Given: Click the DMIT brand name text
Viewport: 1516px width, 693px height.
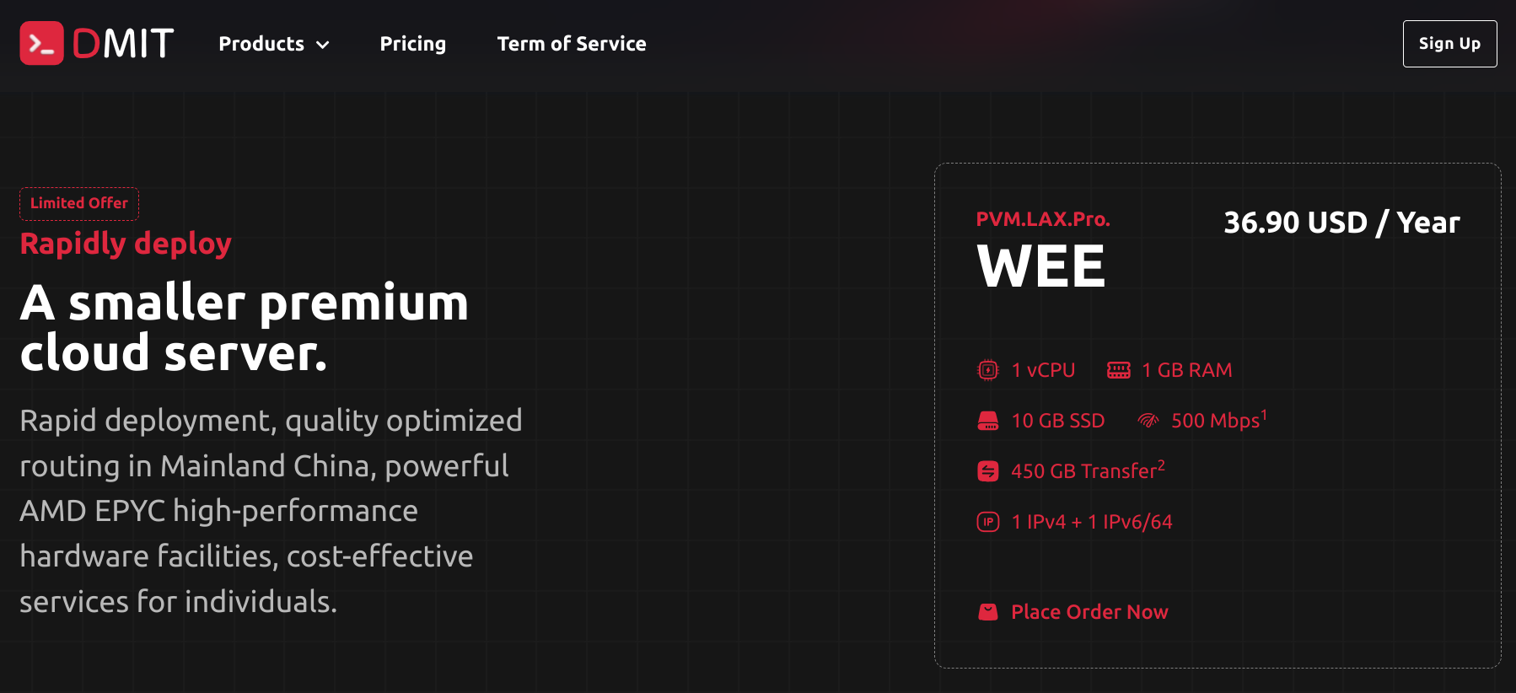Looking at the screenshot, I should (123, 44).
